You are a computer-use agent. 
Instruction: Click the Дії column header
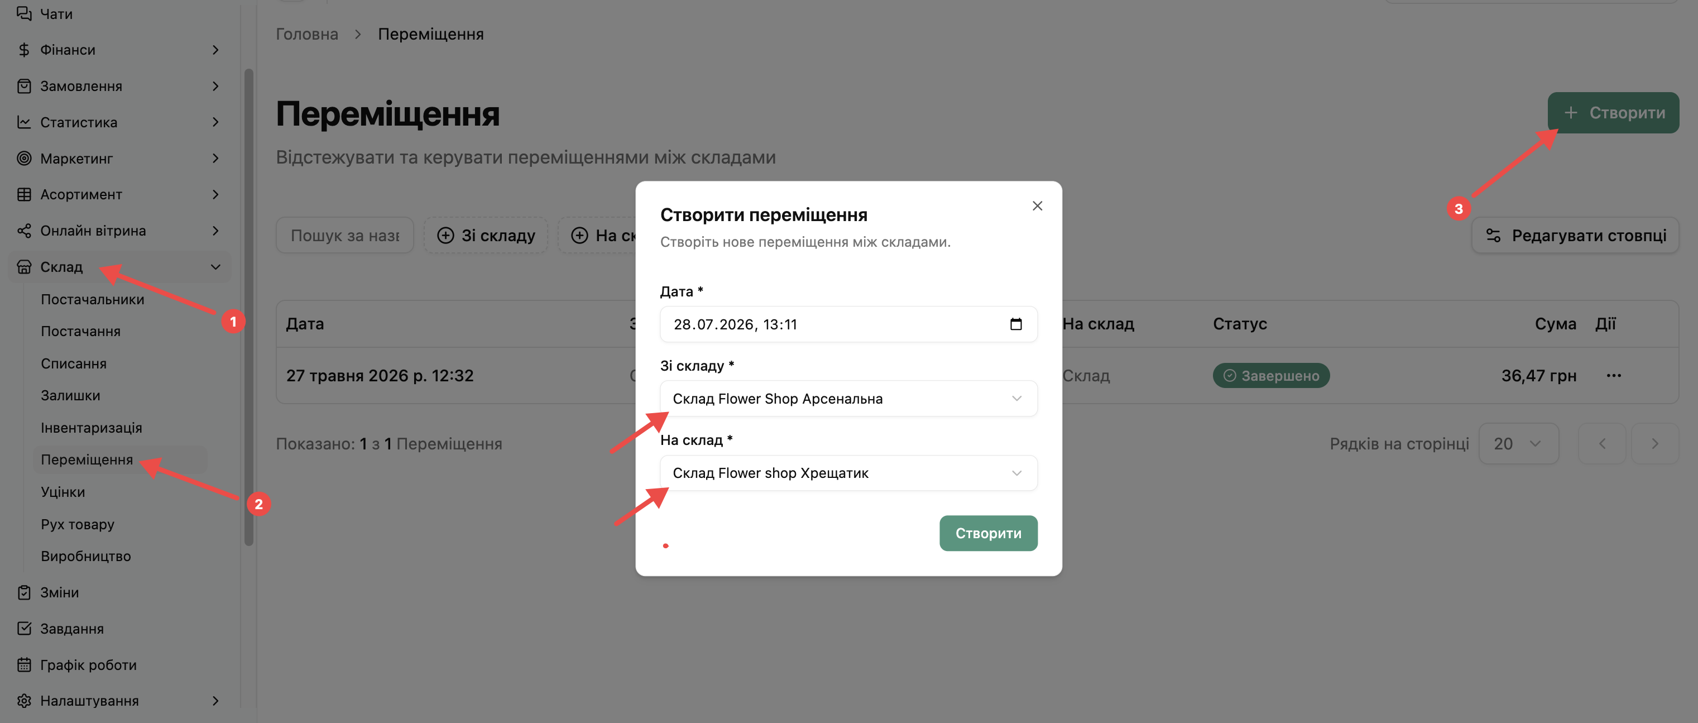pyautogui.click(x=1605, y=324)
